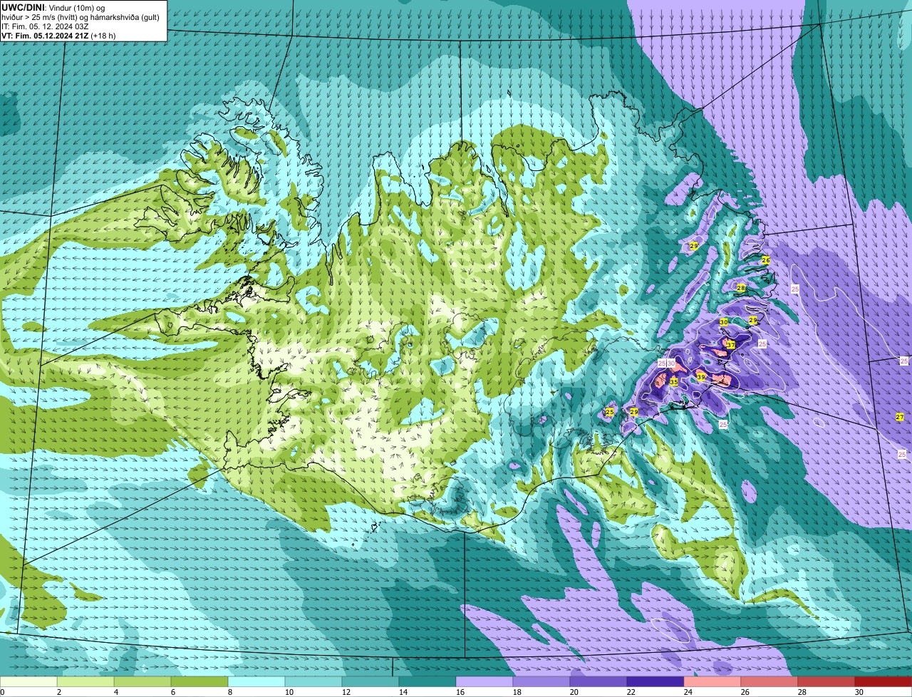The height and width of the screenshot is (697, 912).
Task: Click the pale yellow 0–2 m/s legend swatch
Action: click(28, 682)
